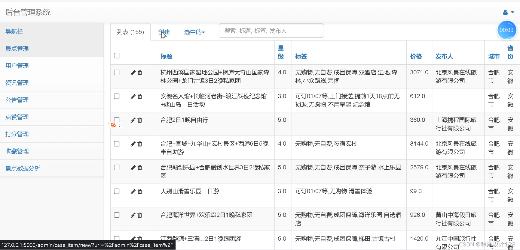This screenshot has height=250, width=520.
Task: Open 点赞管理 in the sidebar
Action: point(52,117)
